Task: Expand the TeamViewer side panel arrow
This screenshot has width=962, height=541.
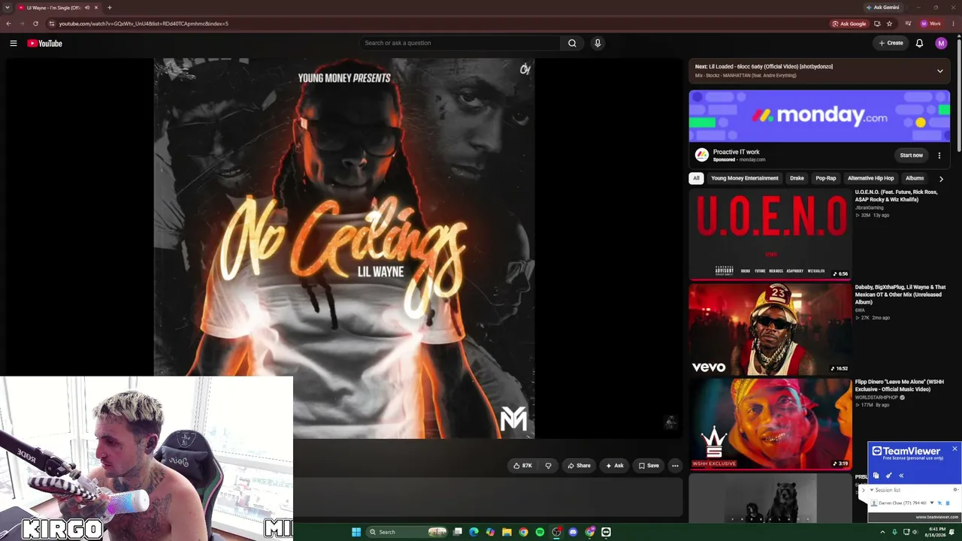Action: (863, 490)
